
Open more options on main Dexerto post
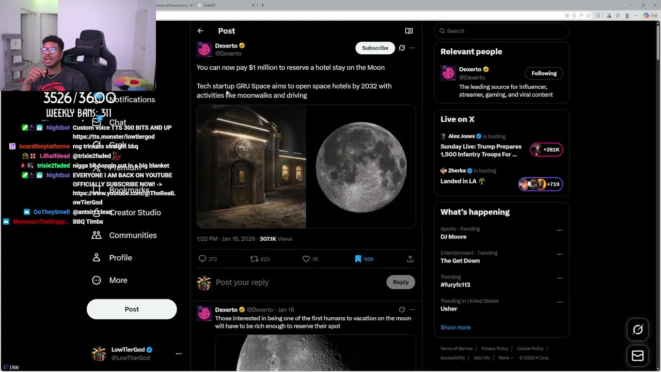412,48
